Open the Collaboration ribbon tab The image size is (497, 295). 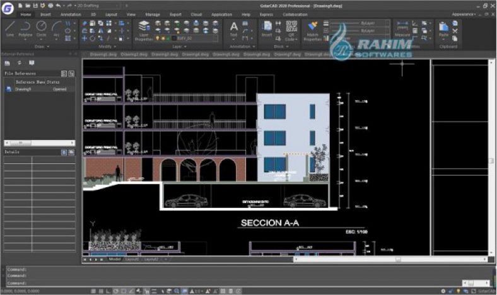click(295, 14)
